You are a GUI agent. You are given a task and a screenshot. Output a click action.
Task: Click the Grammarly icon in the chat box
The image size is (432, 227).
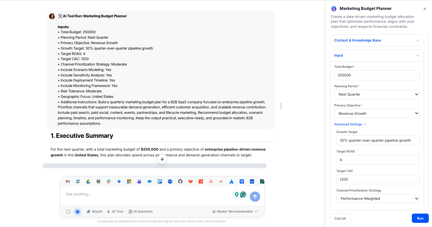243,194
